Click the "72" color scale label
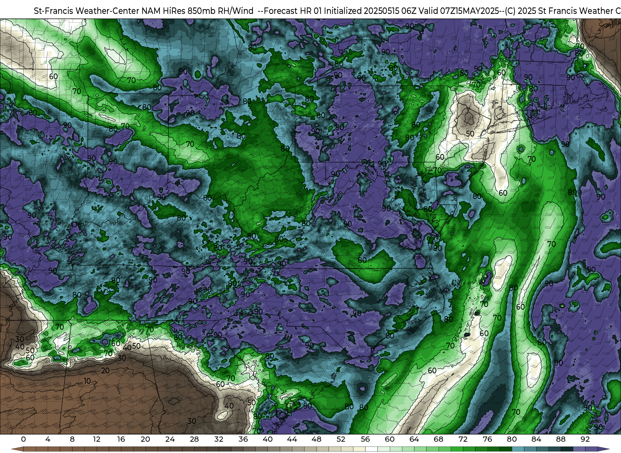Screen dimensions: 621x453 [x=463, y=439]
